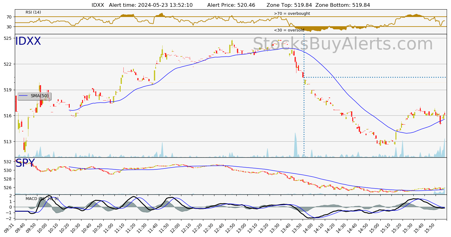The image size is (451, 237).
Task: Click the '<30 = oversold' annotation
Action: point(289,30)
